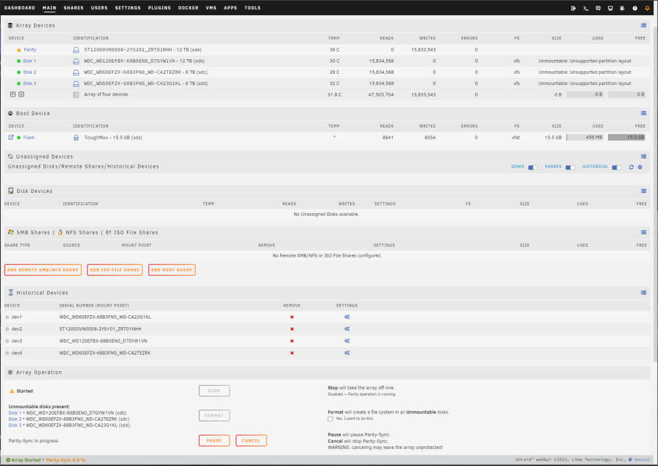658x466 pixels.
Task: Click the Flash used-space bar 456 MB
Action: (584, 138)
